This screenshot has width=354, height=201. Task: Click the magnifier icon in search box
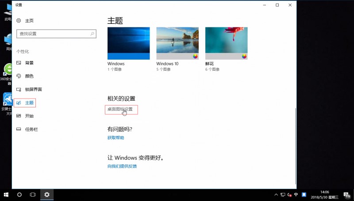92,34
